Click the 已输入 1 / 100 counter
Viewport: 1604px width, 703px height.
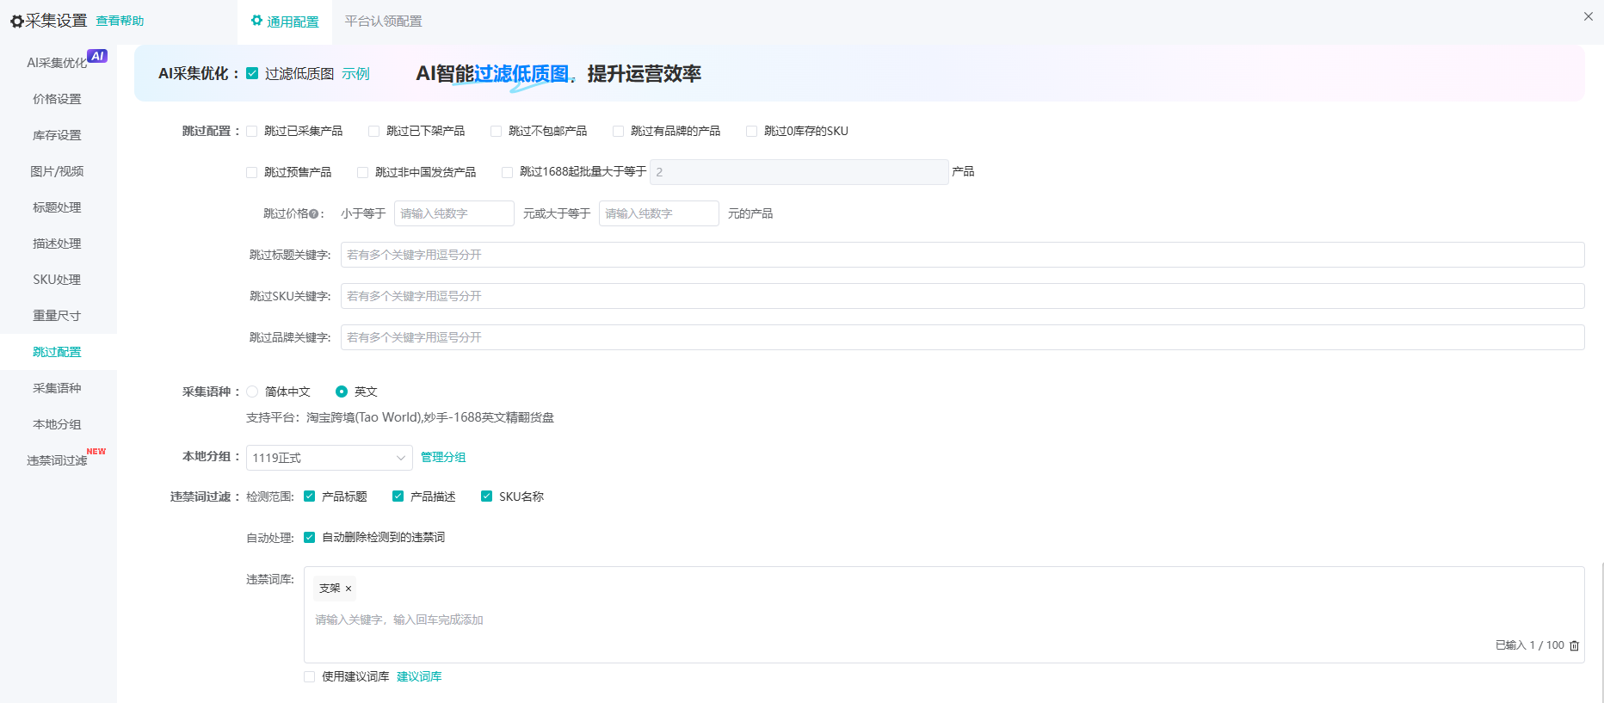(1529, 645)
